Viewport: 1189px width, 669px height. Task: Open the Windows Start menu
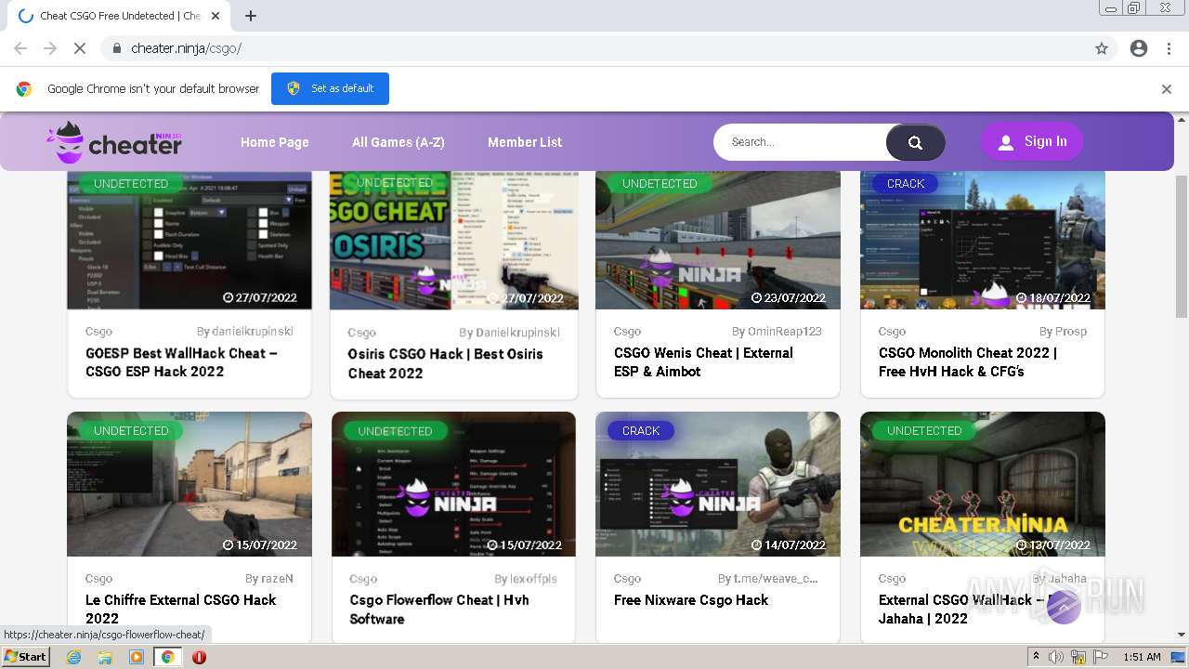26,657
